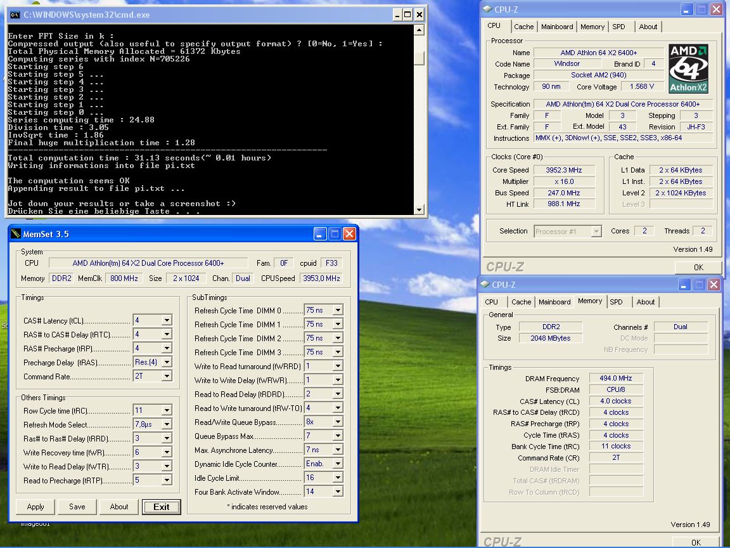The height and width of the screenshot is (548, 730).
Task: Click Apply in MemSet
Action: click(x=35, y=507)
